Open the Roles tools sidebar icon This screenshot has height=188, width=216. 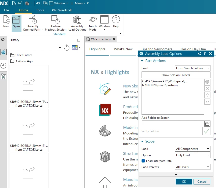pyautogui.click(x=4, y=76)
